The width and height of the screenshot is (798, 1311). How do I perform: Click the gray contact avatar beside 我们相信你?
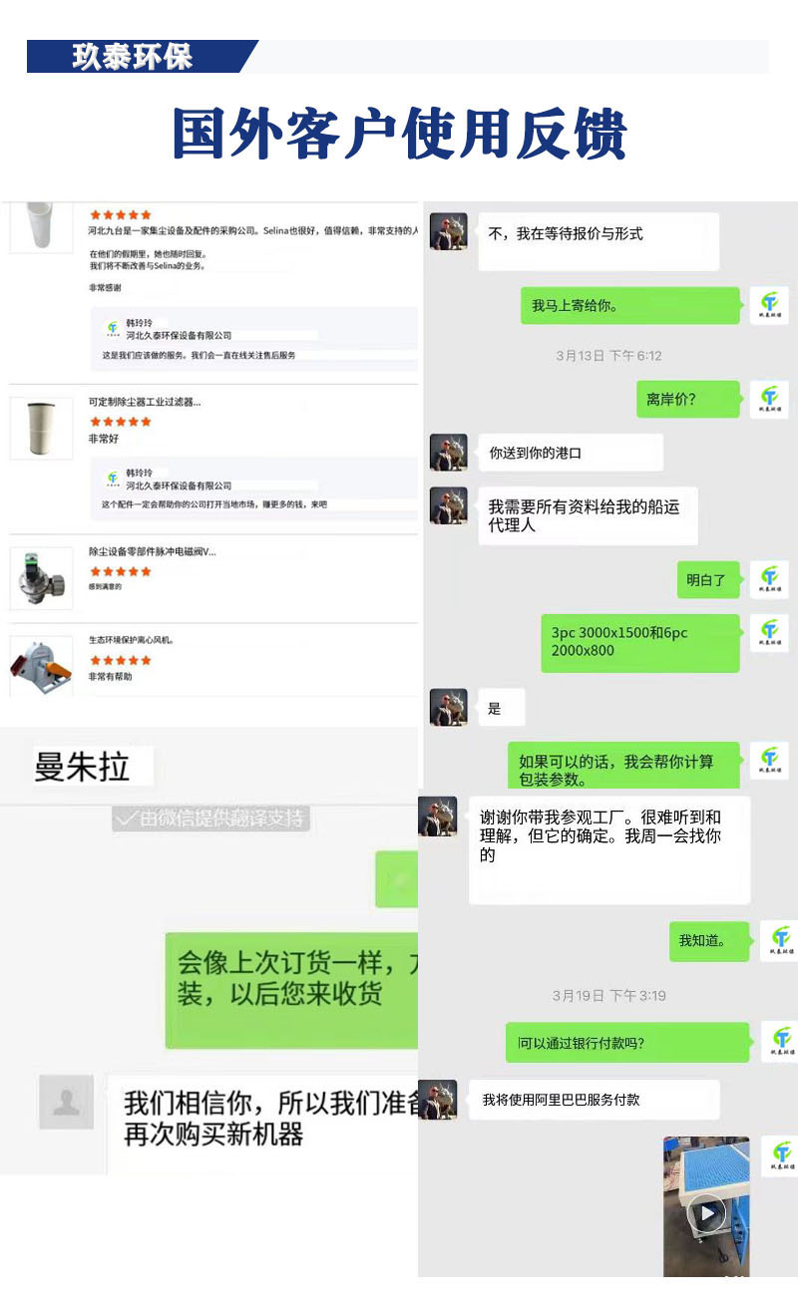(66, 1102)
